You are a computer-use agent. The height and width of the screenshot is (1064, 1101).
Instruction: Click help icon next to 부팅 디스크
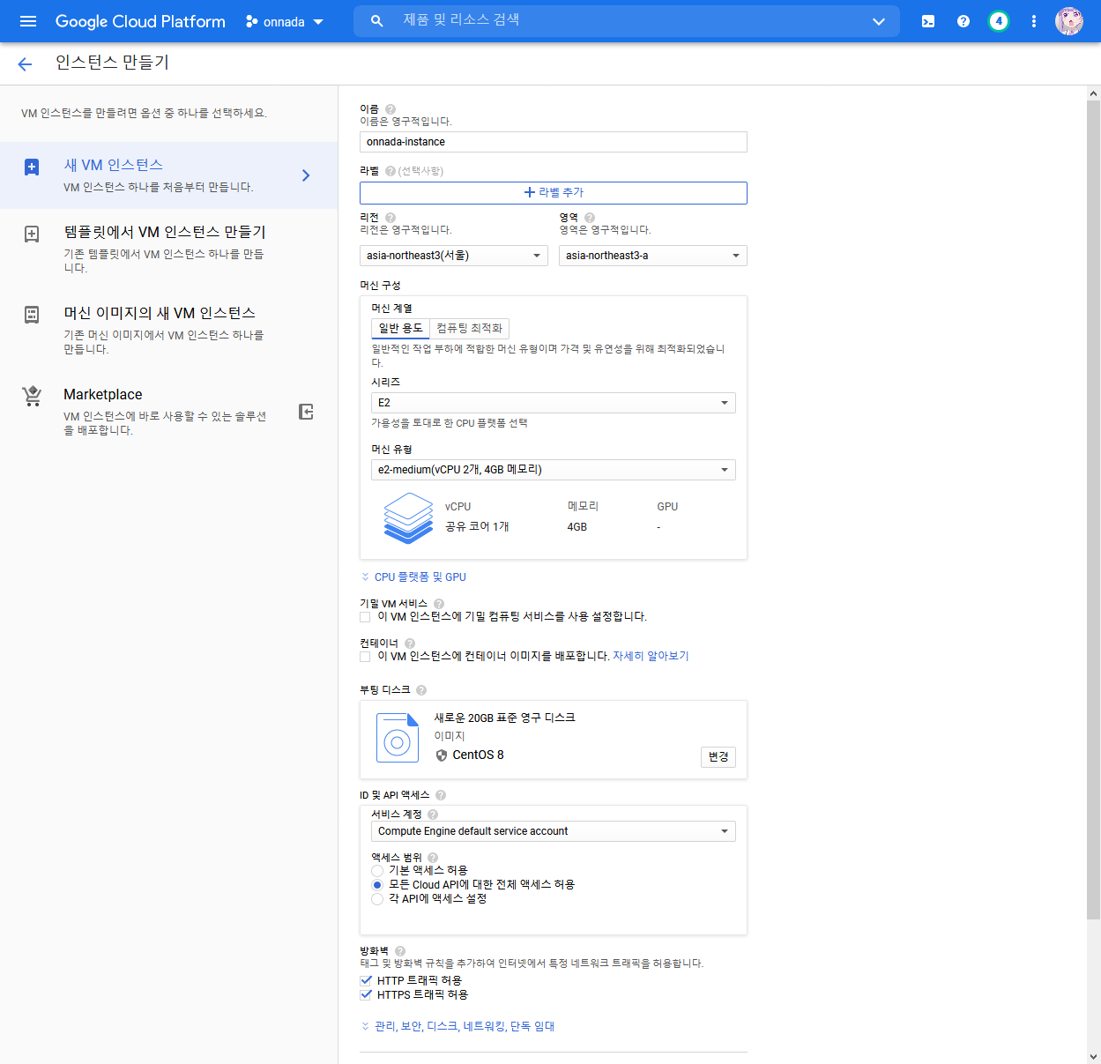tap(421, 690)
